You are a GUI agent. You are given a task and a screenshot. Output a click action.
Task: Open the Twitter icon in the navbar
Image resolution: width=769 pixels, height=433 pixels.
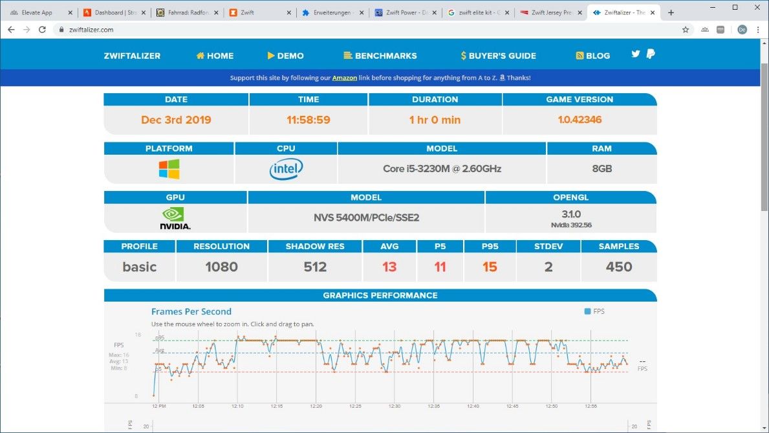(x=636, y=54)
